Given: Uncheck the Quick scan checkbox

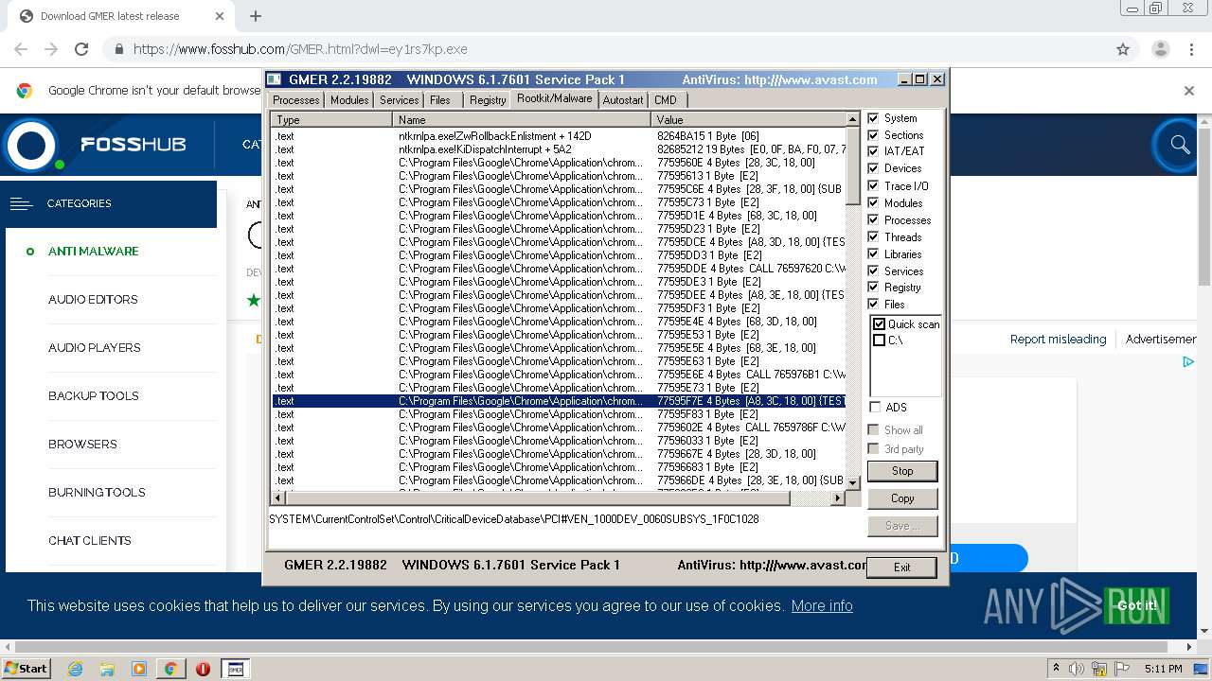Looking at the screenshot, I should 879,324.
